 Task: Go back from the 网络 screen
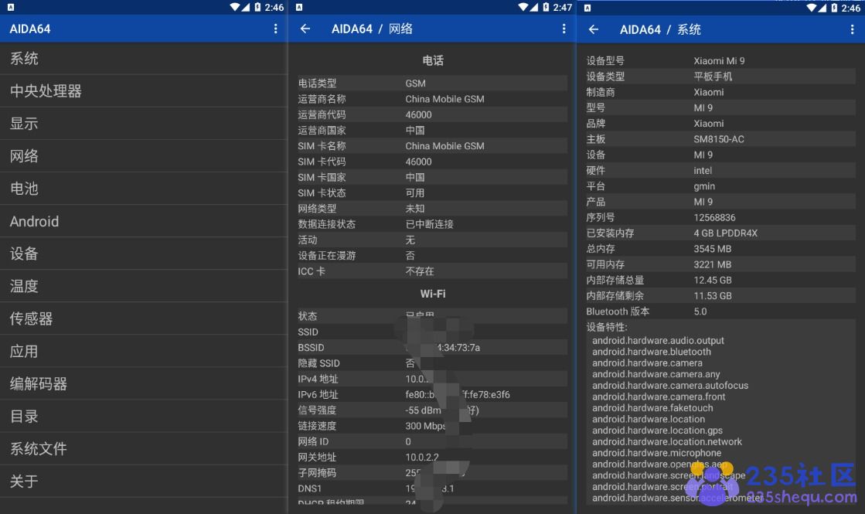pyautogui.click(x=305, y=29)
